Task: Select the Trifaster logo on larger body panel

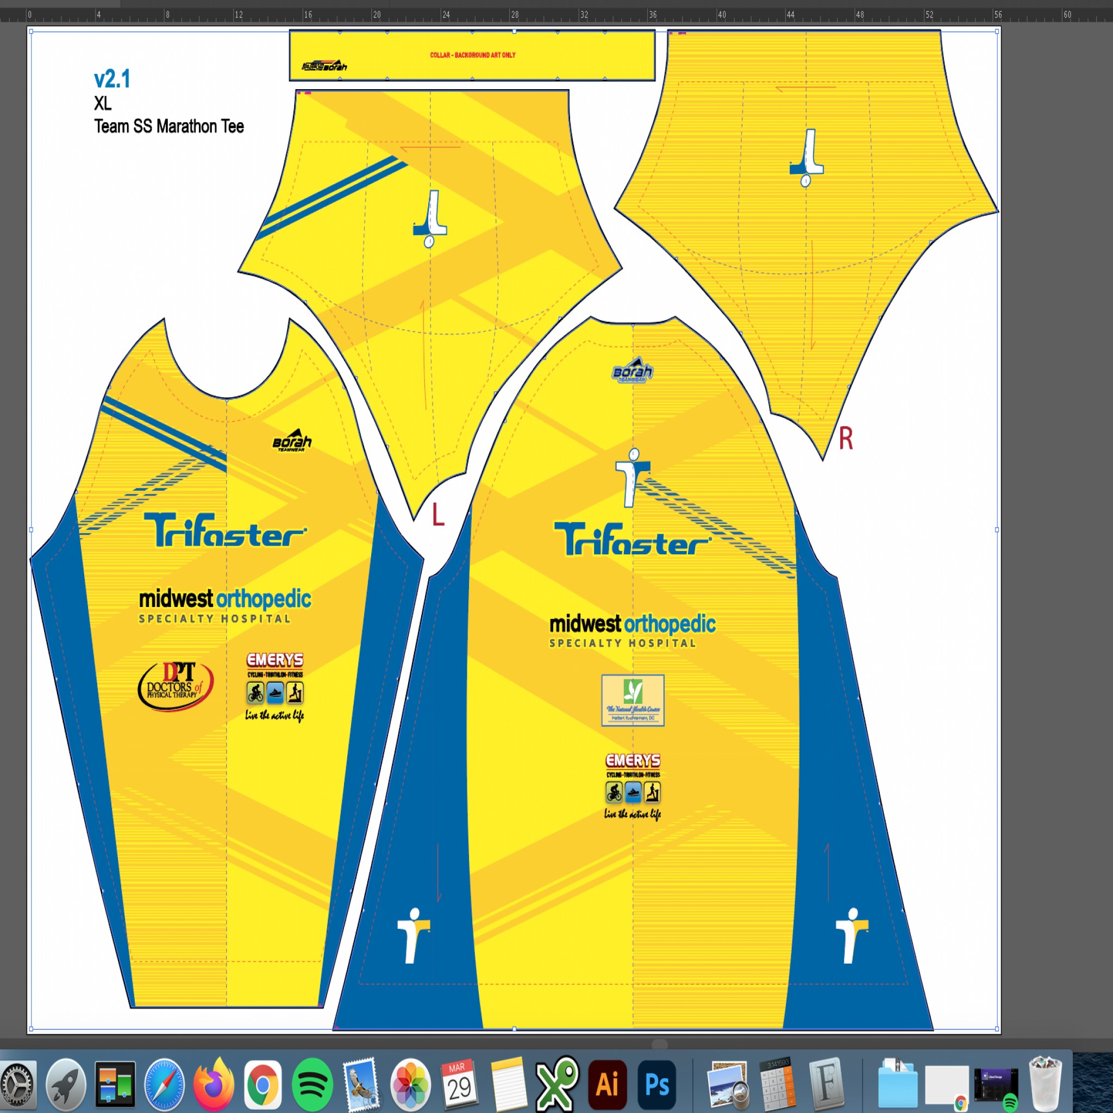Action: 633,539
